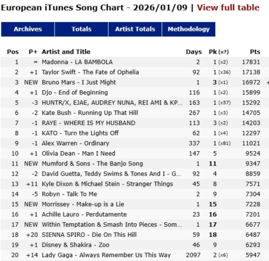
Task: Click the Days column header
Action: (194, 52)
